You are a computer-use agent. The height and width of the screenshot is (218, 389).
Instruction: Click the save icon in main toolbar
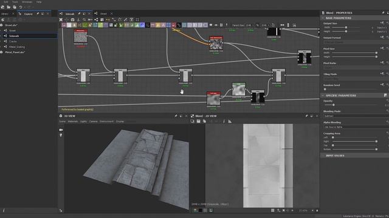pos(15,7)
